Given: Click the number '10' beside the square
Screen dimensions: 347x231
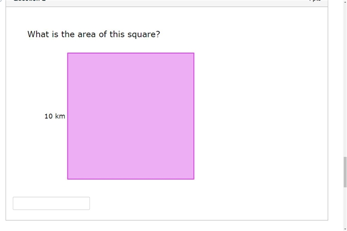Looking at the screenshot, I should (x=49, y=116).
